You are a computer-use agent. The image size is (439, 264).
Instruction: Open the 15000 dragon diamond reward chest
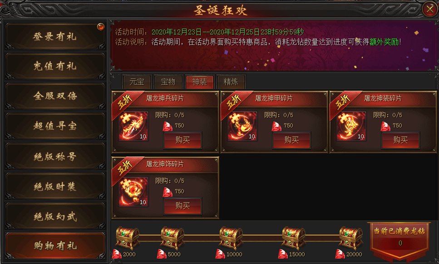click(x=293, y=238)
